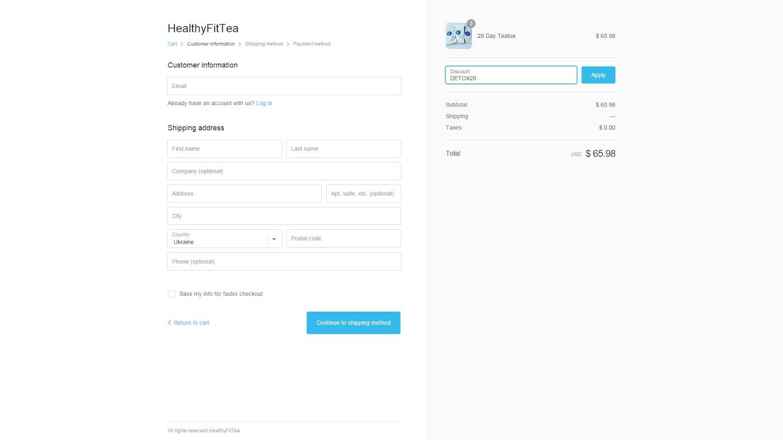
Task: Open Shipping method breadcrumb step
Action: [264, 44]
